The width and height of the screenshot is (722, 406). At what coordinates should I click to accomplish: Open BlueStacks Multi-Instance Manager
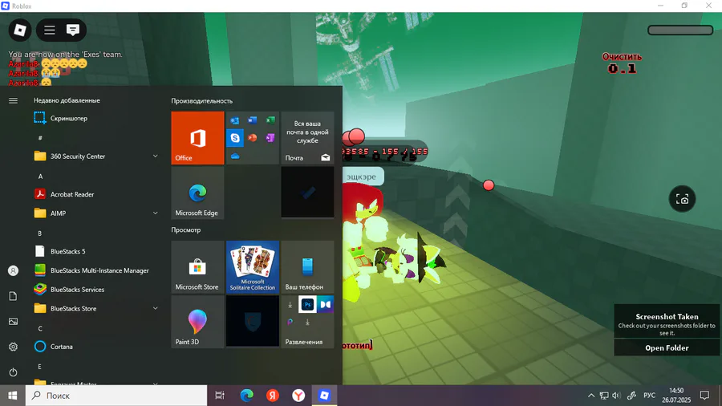pyautogui.click(x=95, y=270)
